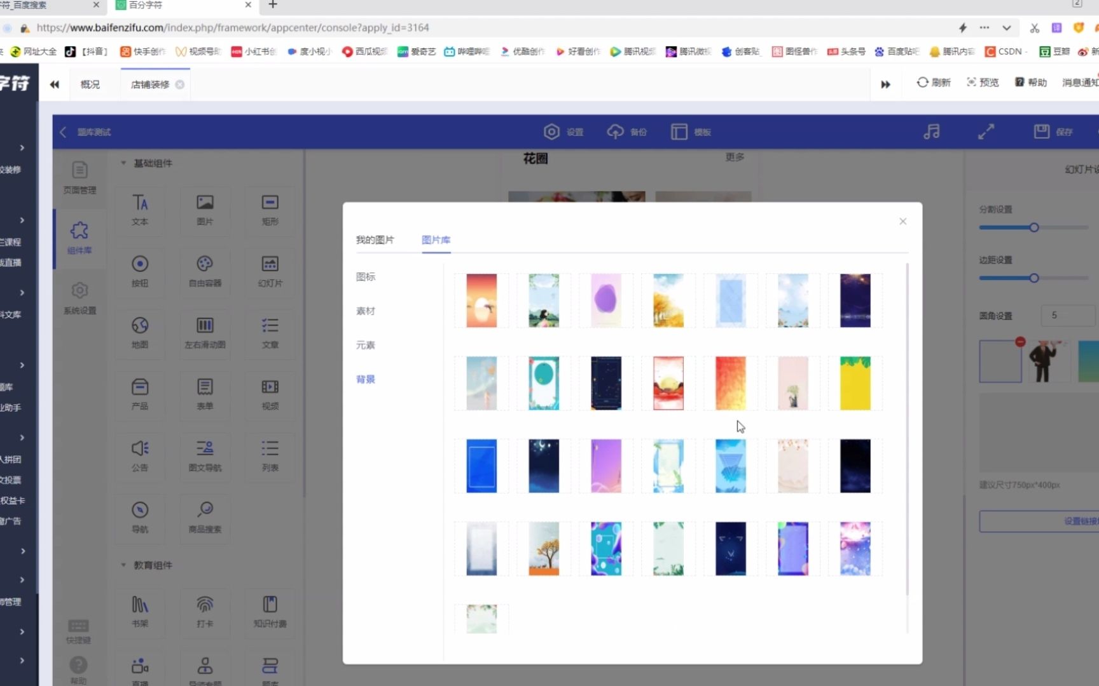Click 保存 save button

pyautogui.click(x=1053, y=131)
